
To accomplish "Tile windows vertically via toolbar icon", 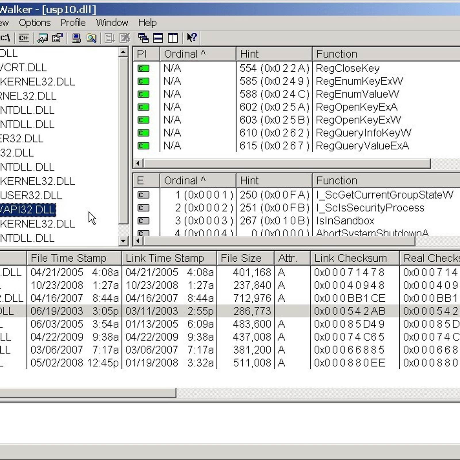I will pyautogui.click(x=173, y=38).
